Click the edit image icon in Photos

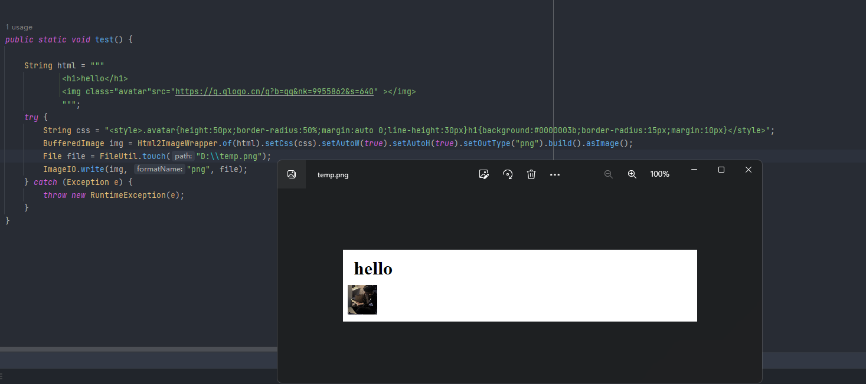(x=484, y=174)
